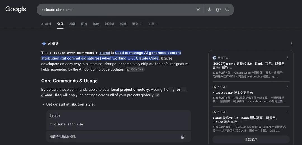Click the 'bash' code block label
The image size is (302, 145).
55,116
